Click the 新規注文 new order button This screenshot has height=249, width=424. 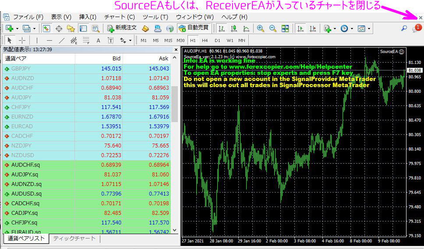122,28
